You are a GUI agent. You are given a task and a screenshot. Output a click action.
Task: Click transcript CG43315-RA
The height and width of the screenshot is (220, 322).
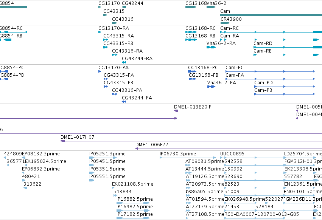click(106, 40)
